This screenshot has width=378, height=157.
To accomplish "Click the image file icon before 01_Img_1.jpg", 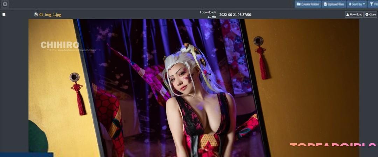I will [x=36, y=15].
